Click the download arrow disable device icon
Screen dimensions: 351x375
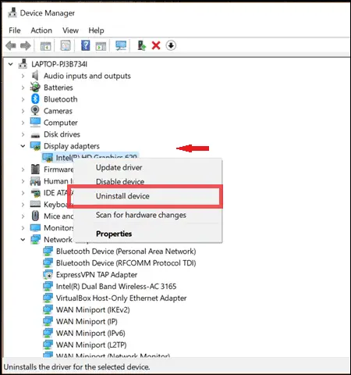[x=171, y=45]
